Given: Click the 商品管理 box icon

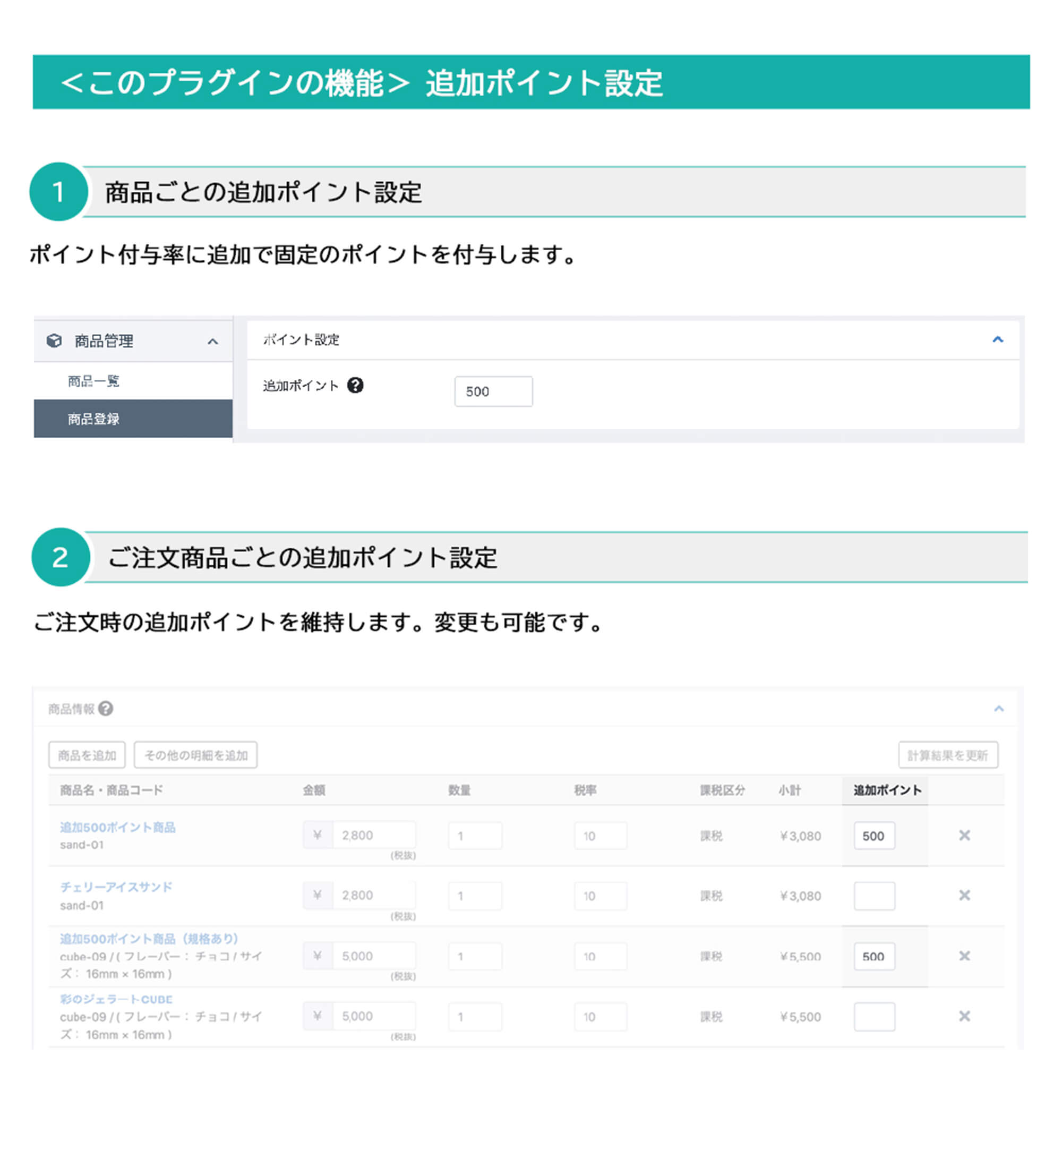Looking at the screenshot, I should point(54,340).
